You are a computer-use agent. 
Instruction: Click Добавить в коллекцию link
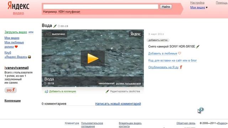coord(63,91)
